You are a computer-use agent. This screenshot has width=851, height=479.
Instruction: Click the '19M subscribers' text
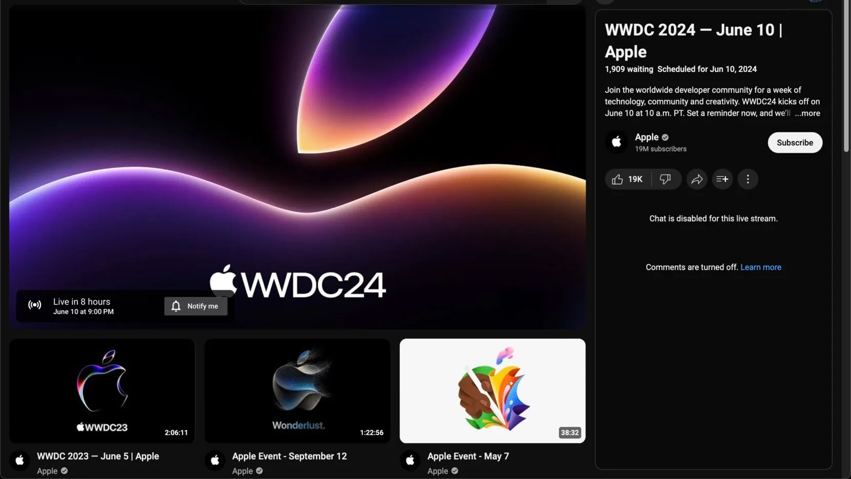pyautogui.click(x=661, y=149)
